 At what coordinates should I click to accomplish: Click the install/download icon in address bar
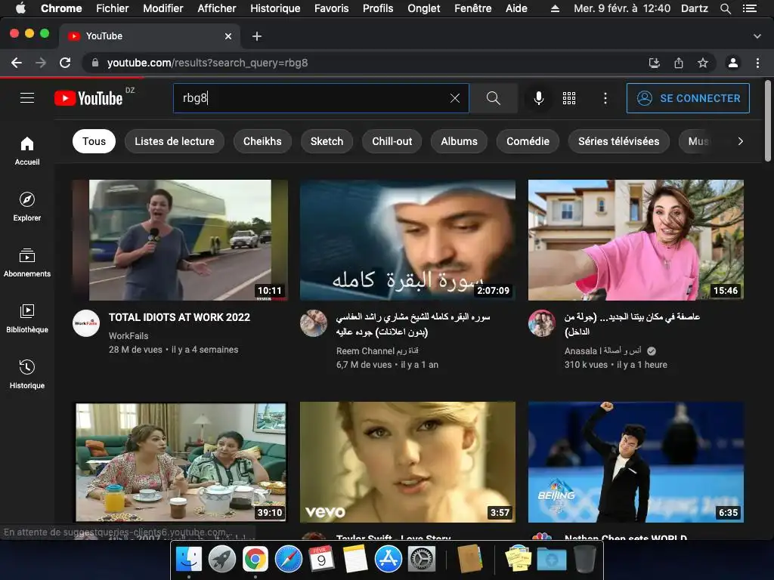pos(655,63)
